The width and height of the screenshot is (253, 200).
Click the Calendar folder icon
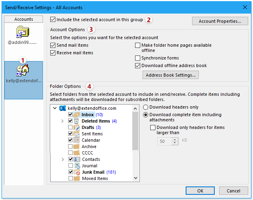tap(76, 140)
